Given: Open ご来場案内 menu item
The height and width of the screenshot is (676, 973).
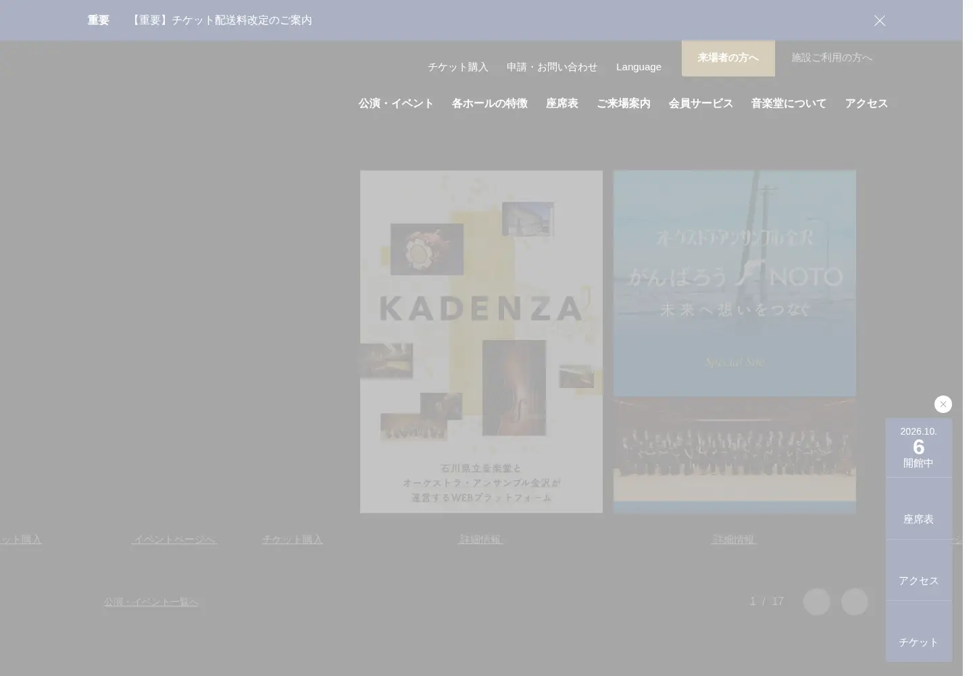Looking at the screenshot, I should click(x=623, y=103).
